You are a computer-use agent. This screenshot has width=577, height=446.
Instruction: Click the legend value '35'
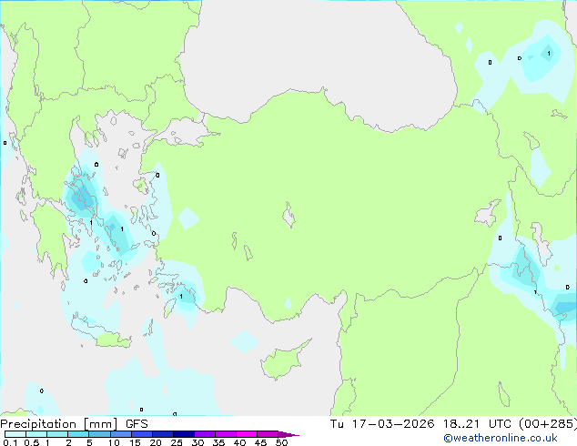tap(218, 442)
